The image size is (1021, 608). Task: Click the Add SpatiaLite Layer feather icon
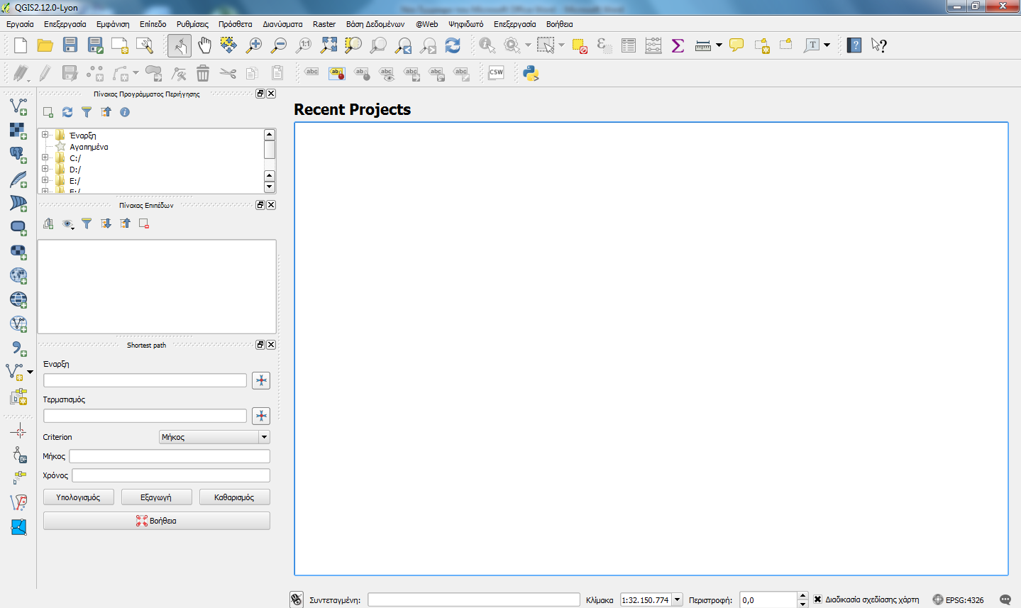[x=18, y=179]
